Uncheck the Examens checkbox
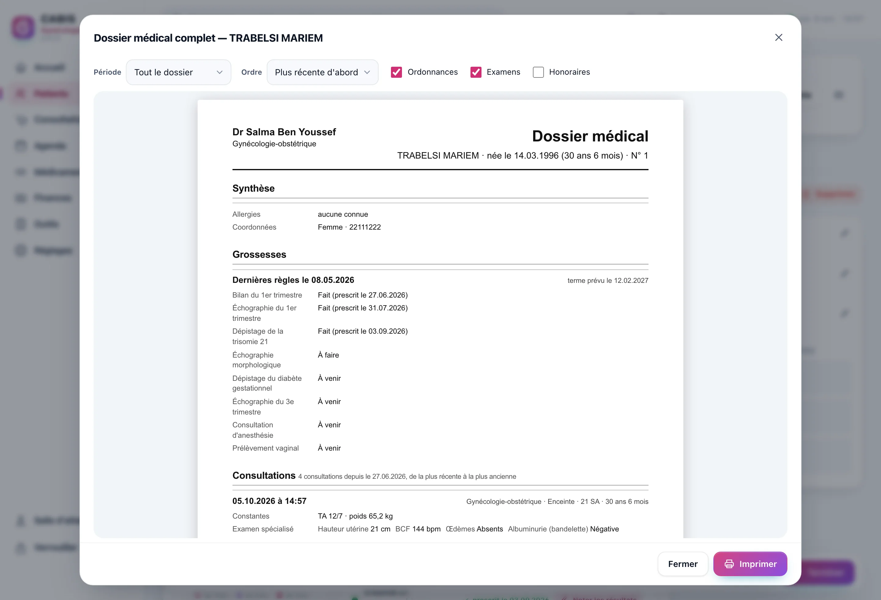The image size is (881, 600). pos(476,72)
